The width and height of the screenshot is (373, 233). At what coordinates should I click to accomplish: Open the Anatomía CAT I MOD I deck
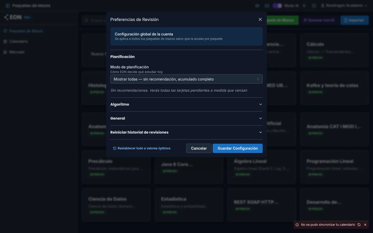tap(335, 129)
